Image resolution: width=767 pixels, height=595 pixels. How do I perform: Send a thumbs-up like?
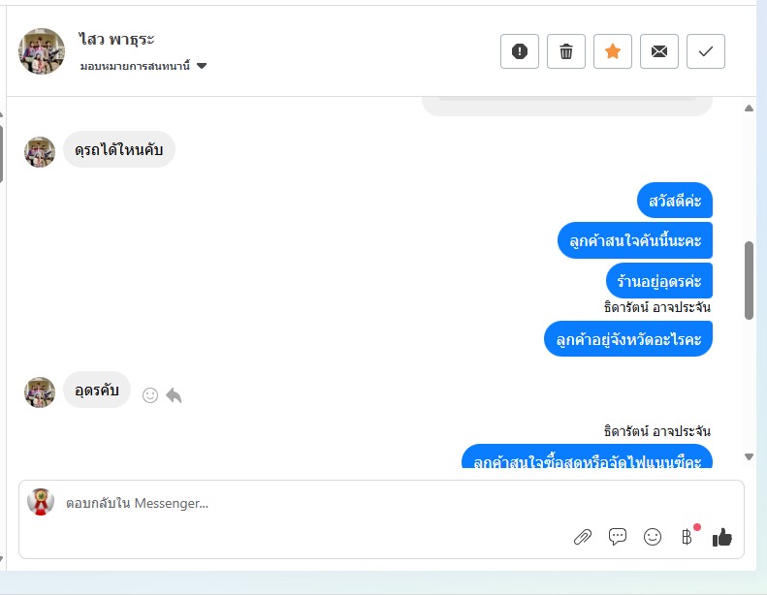tap(722, 537)
